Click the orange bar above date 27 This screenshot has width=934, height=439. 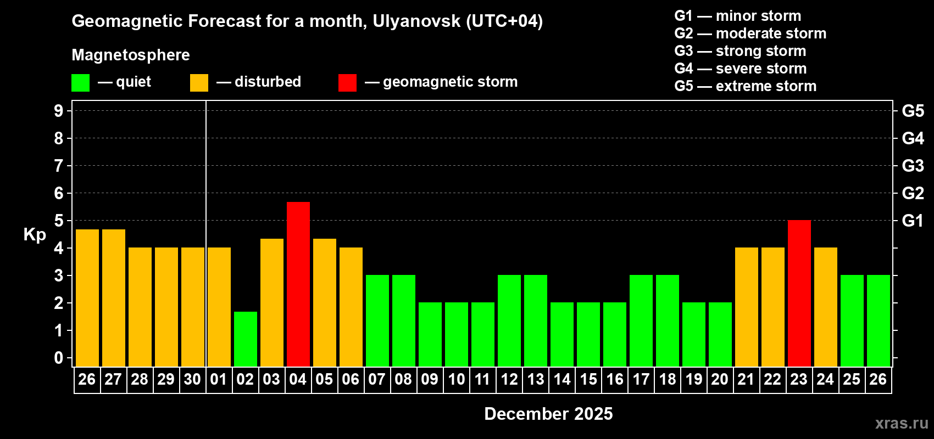(x=114, y=298)
